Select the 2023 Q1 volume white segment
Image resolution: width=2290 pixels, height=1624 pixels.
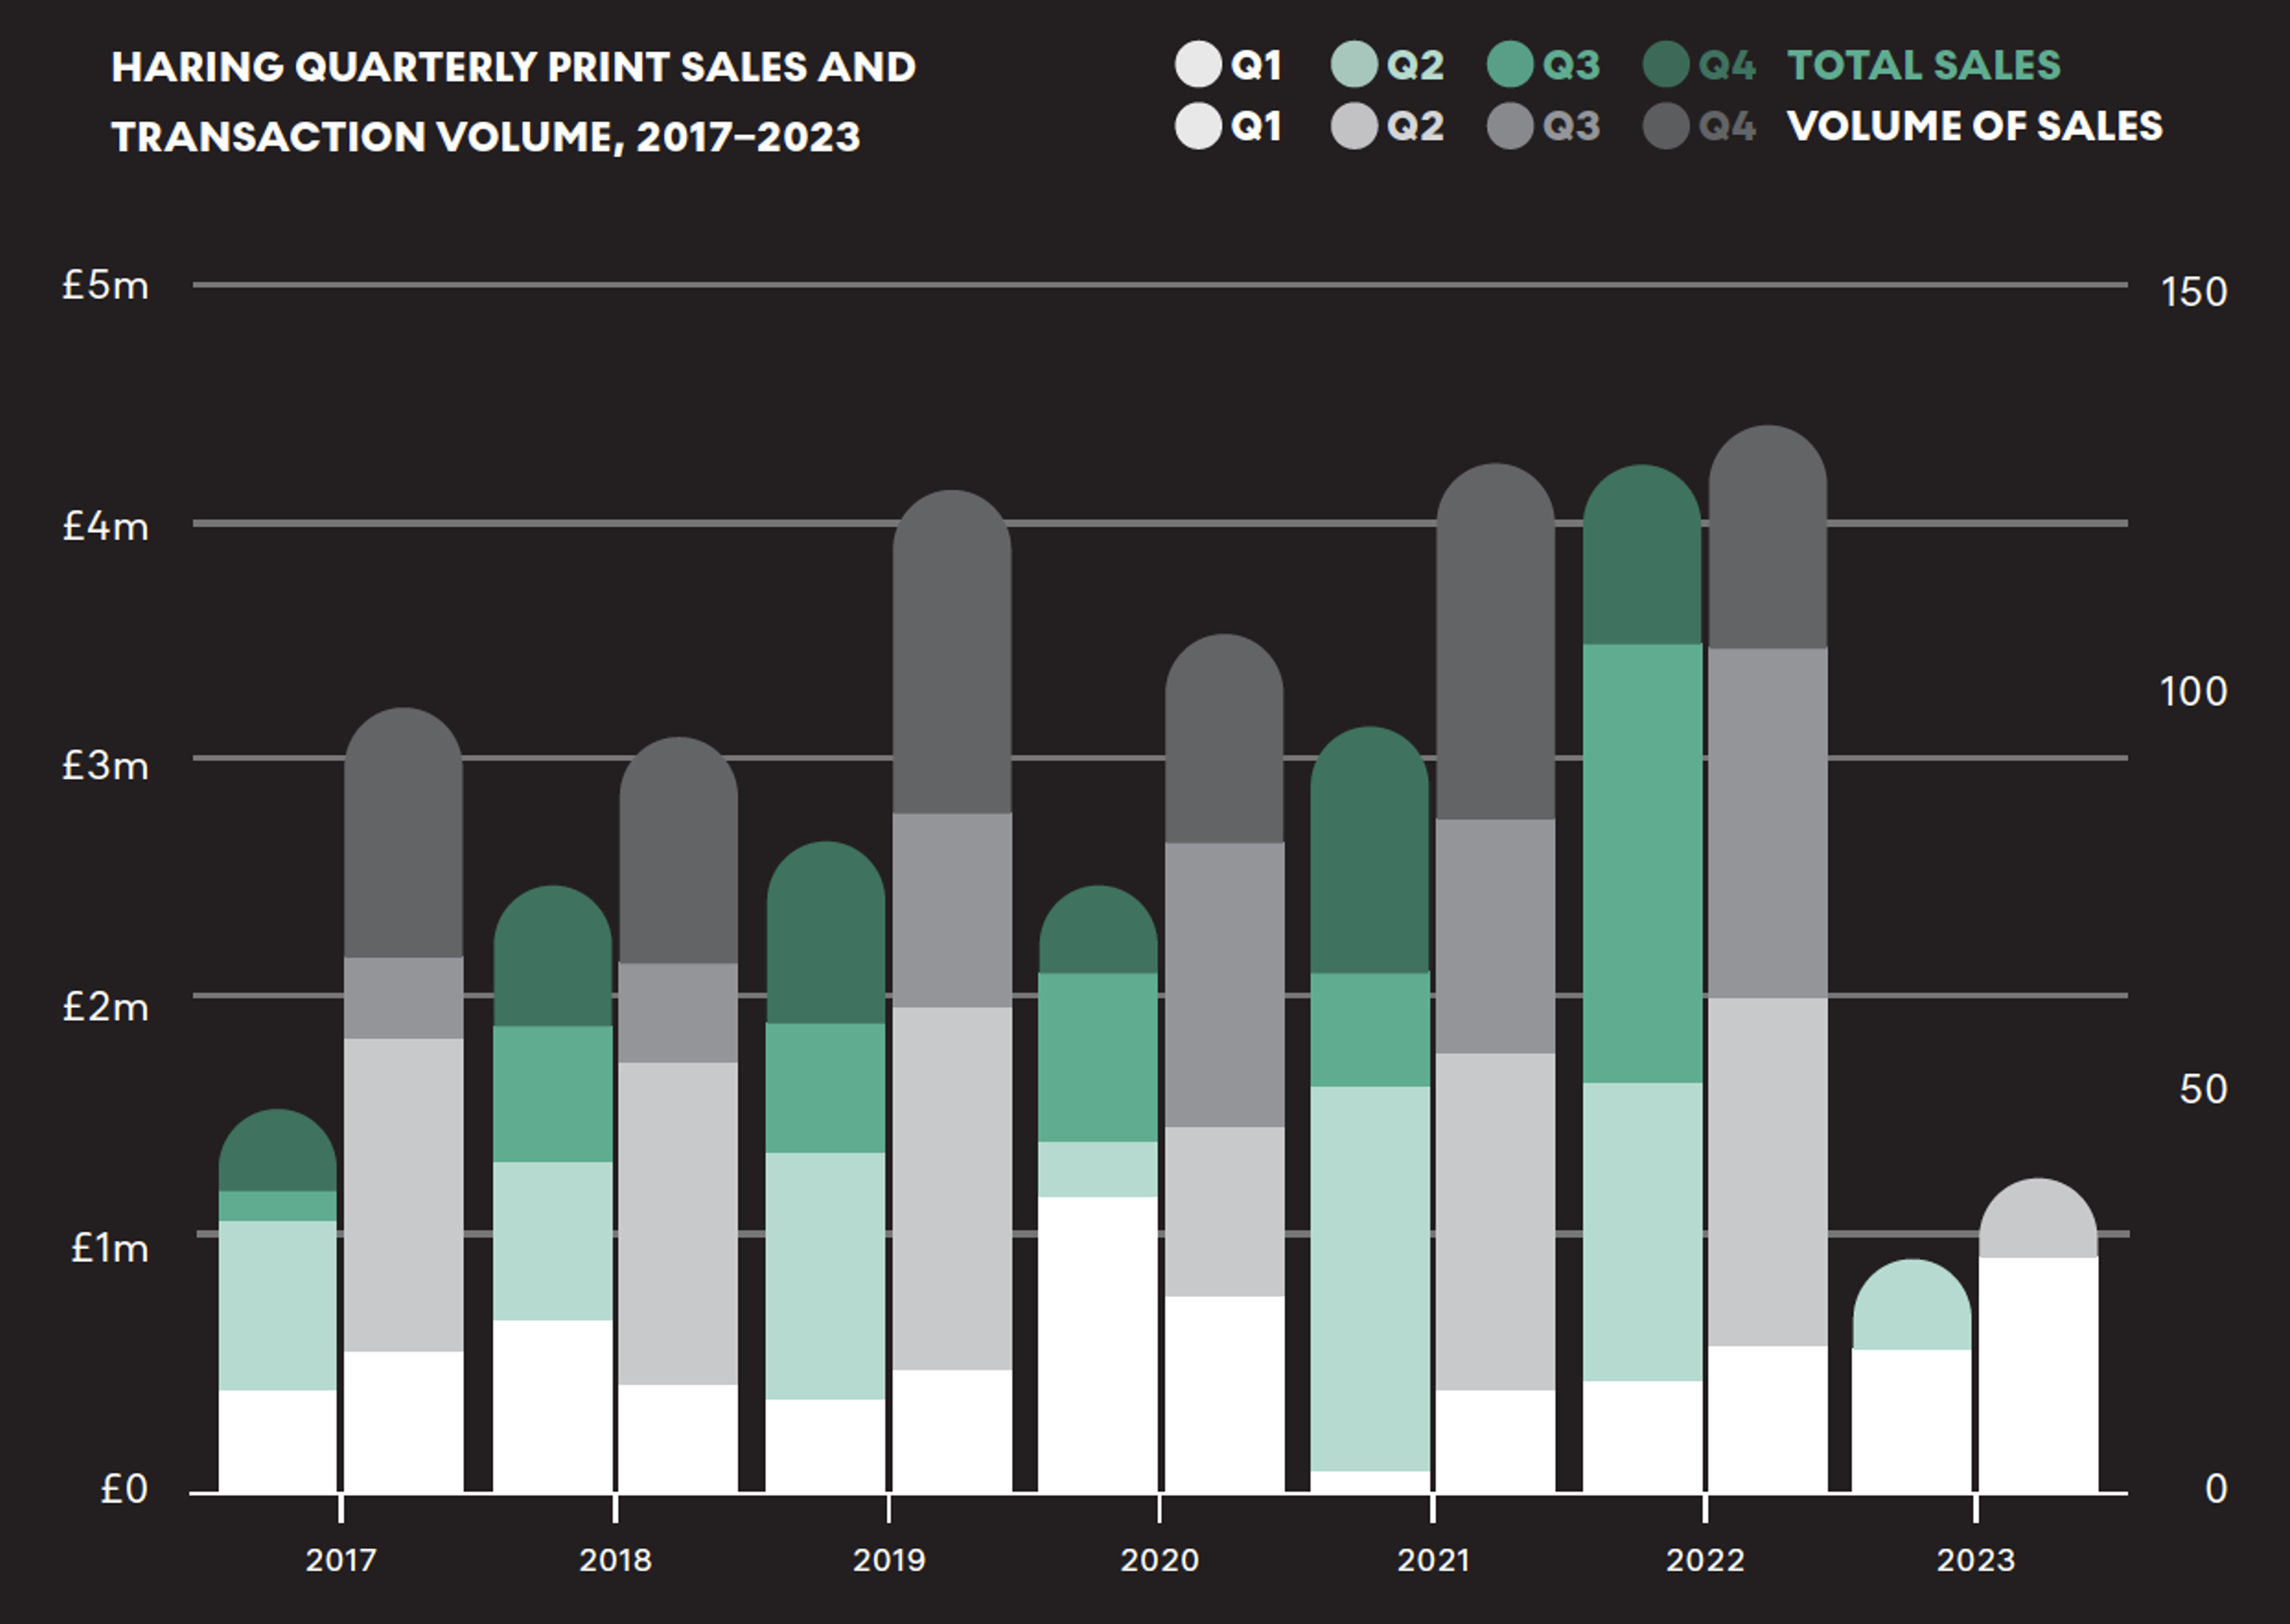coord(2038,1375)
